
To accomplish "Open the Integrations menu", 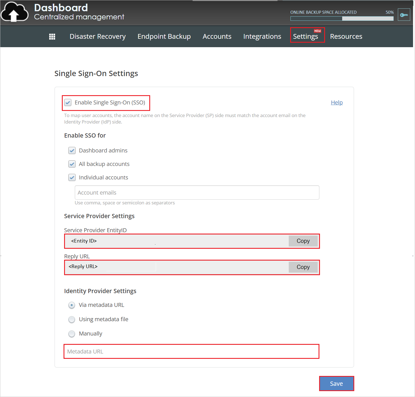I will click(x=262, y=36).
